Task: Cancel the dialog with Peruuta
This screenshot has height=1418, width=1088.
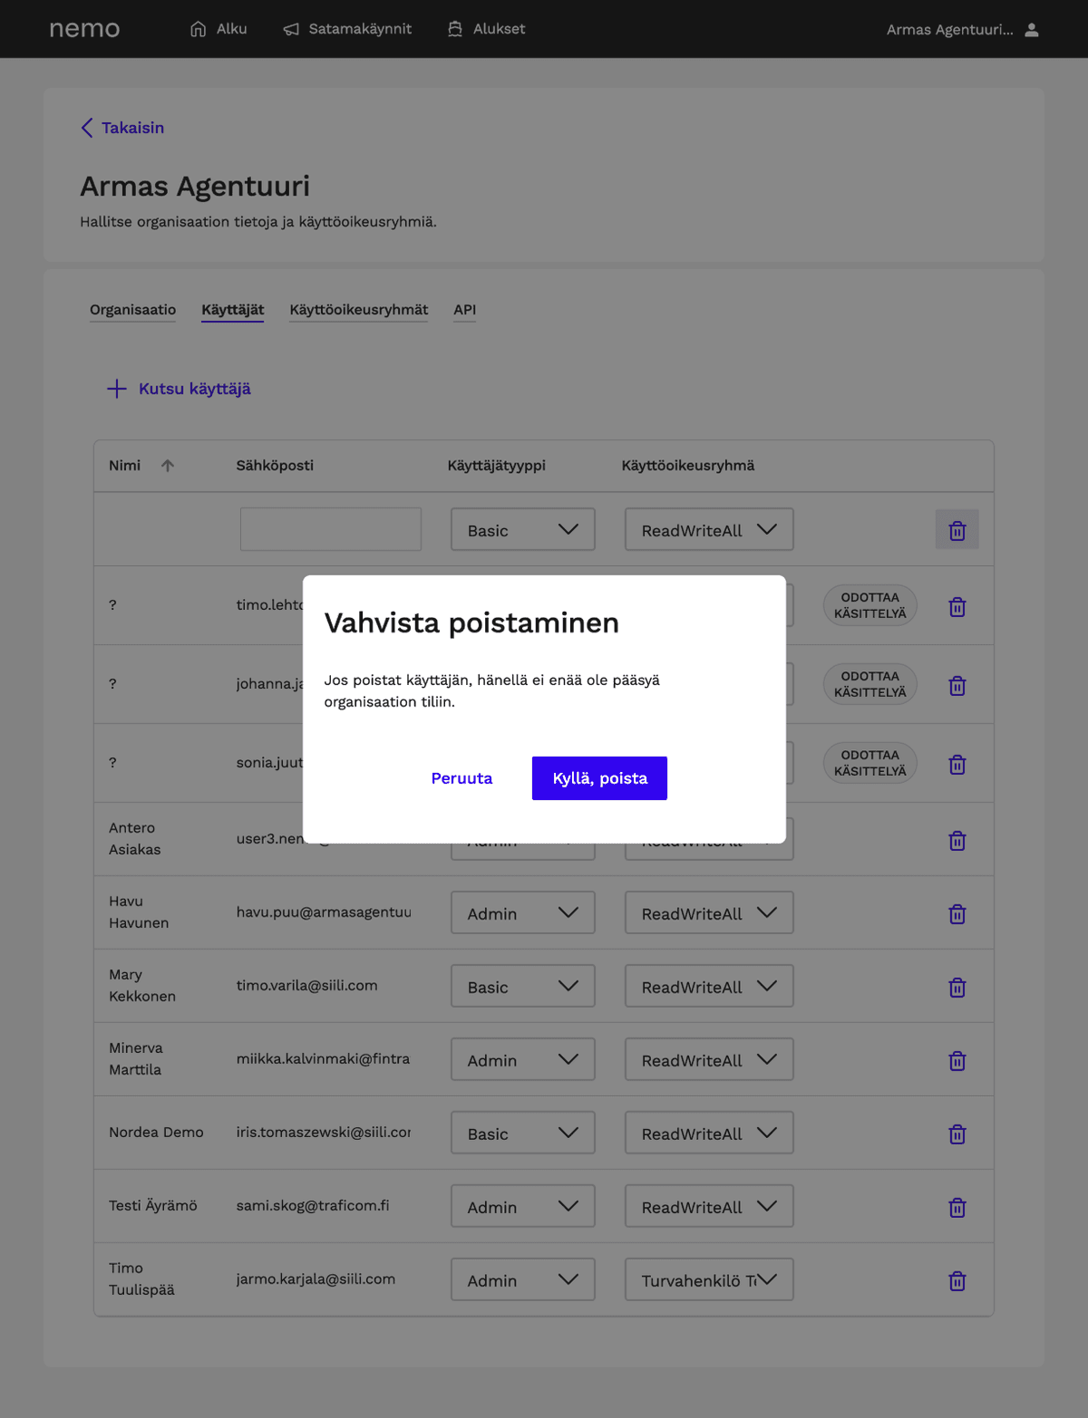Action: [x=461, y=778]
